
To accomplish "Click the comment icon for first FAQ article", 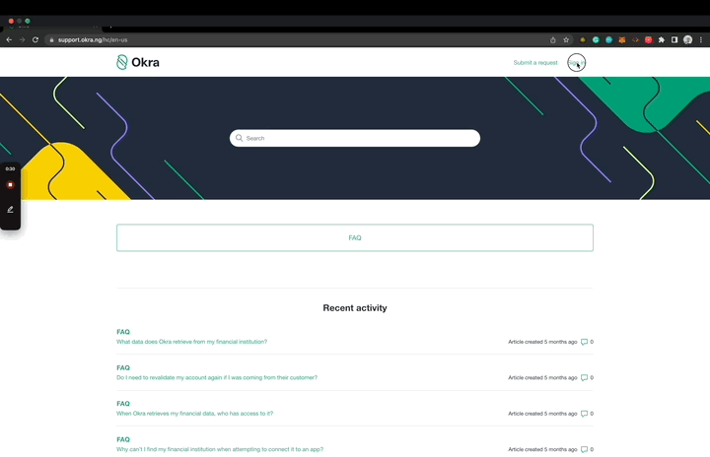I will coord(584,342).
